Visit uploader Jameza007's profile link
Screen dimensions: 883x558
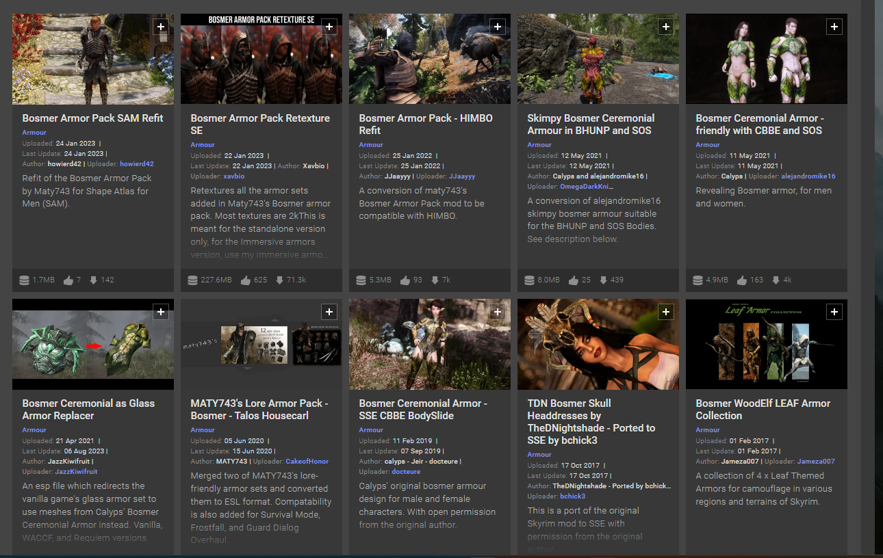tap(816, 462)
